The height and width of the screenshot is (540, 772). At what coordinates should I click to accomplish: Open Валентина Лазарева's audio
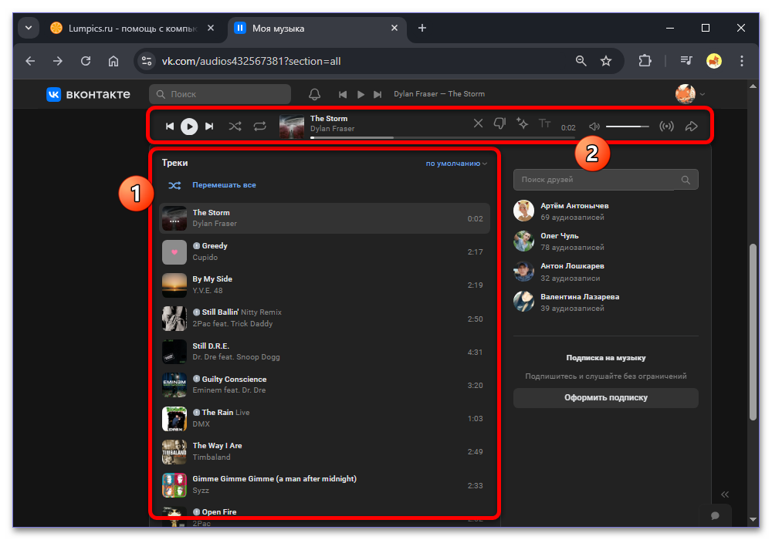click(605, 302)
